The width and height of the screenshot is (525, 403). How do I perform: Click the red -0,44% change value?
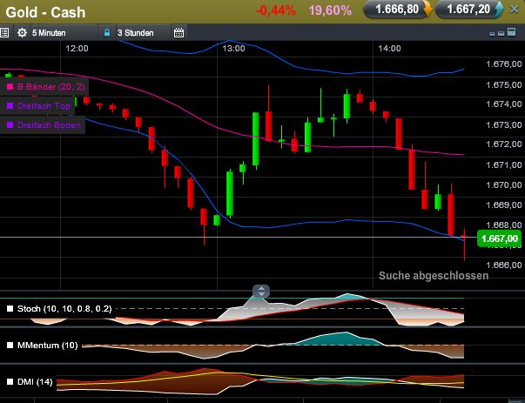tap(276, 10)
